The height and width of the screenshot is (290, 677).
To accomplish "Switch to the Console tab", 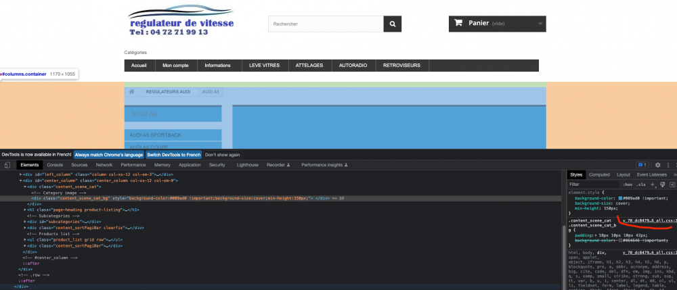I will tap(55, 165).
